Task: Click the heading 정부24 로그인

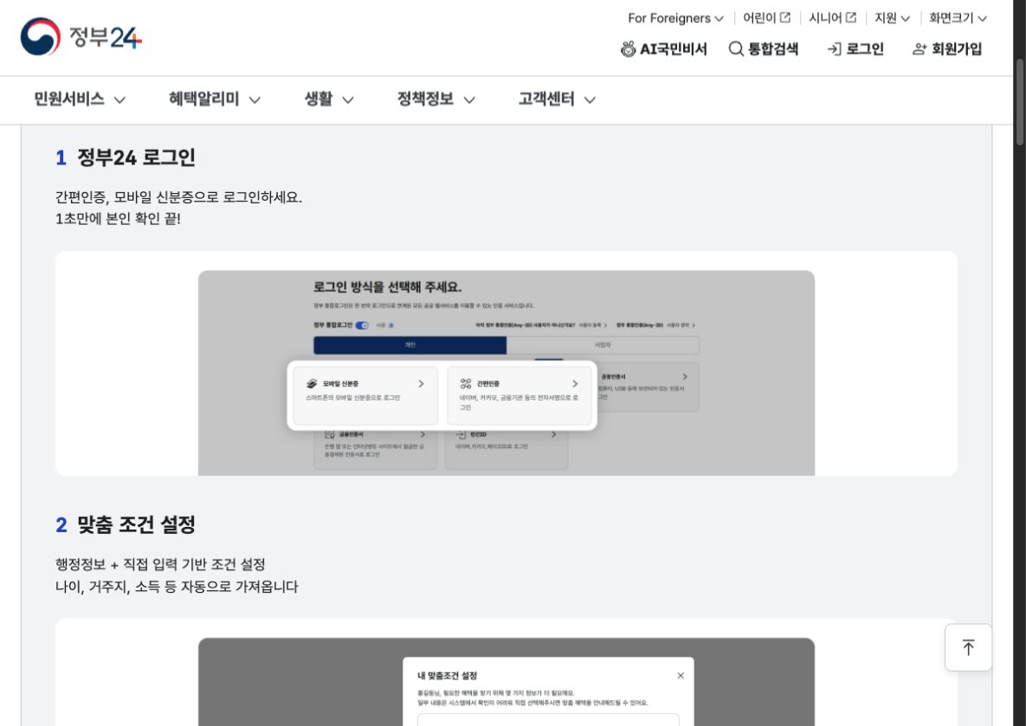Action: point(136,157)
